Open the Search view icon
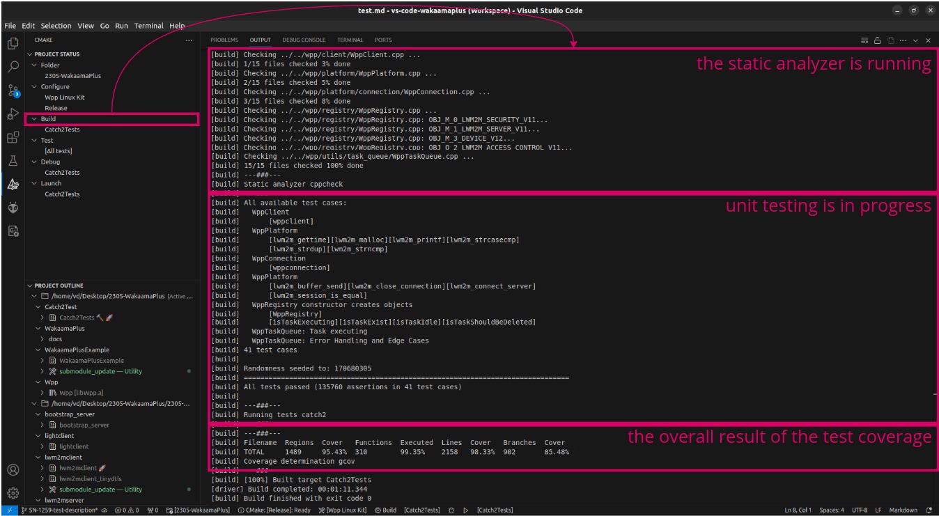 coord(13,67)
